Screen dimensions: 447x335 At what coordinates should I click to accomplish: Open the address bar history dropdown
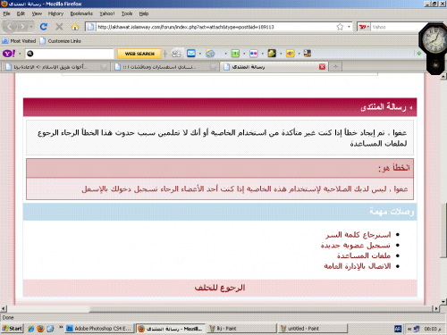(x=349, y=27)
